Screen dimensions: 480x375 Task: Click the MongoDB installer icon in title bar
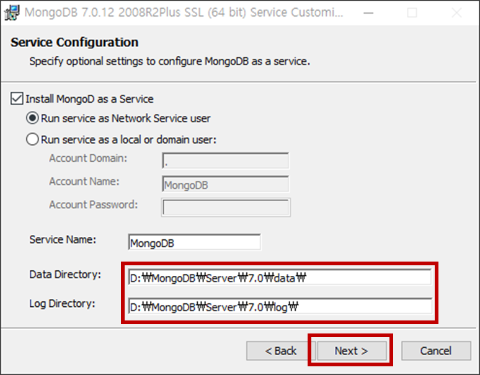tap(12, 12)
